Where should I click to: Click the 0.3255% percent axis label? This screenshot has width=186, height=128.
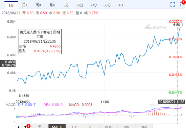[176, 22]
